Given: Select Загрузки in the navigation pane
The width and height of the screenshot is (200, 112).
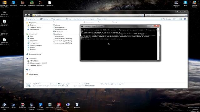Looking at the screenshot, I should click(32, 25).
